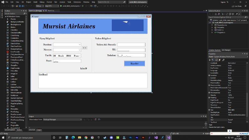Click the < > swap button on form
Viewport: 249px width, 140px height.
[84, 48]
